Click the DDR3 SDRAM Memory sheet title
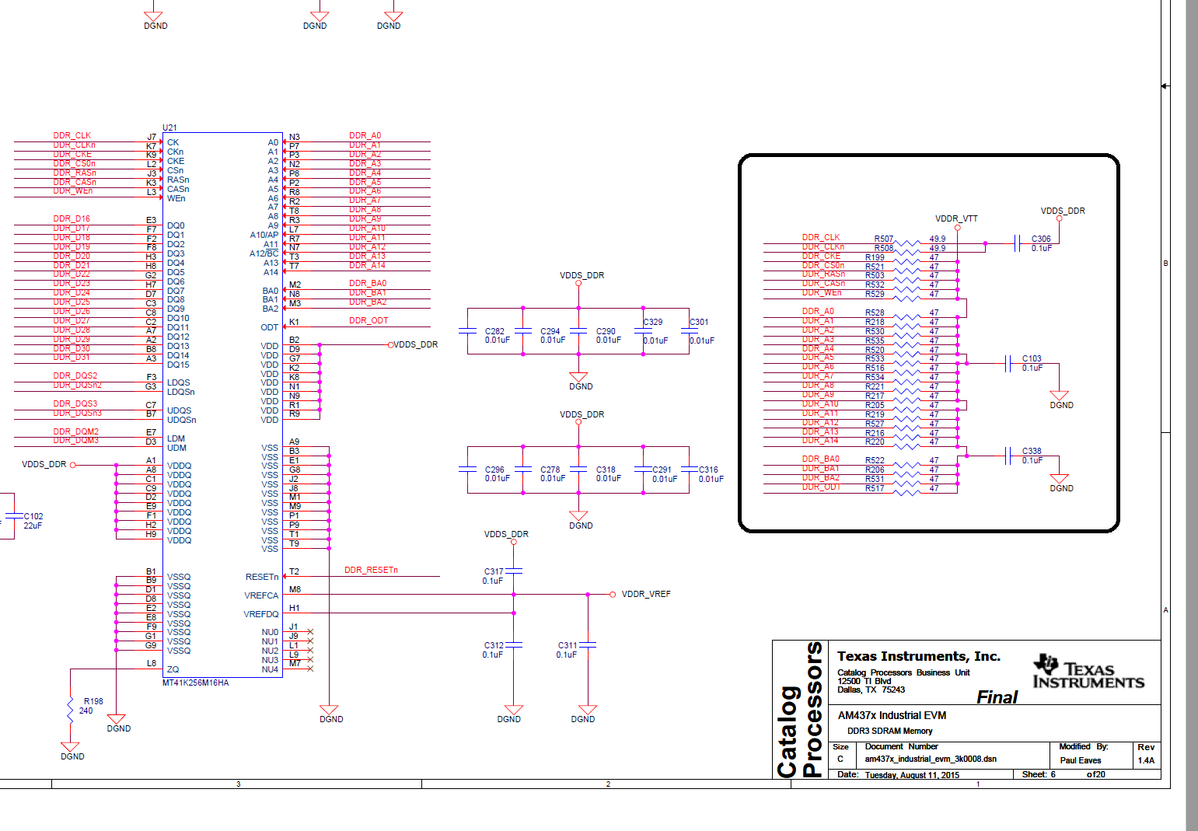1198x831 pixels. pyautogui.click(x=889, y=731)
